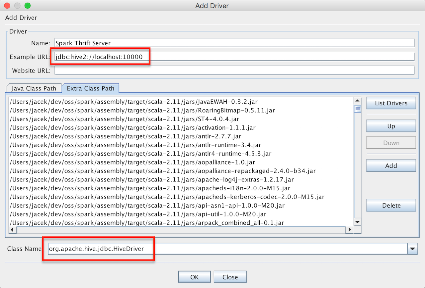Image resolution: width=425 pixels, height=288 pixels.
Task: Switch to the Java Class Path tab
Action: (x=34, y=88)
